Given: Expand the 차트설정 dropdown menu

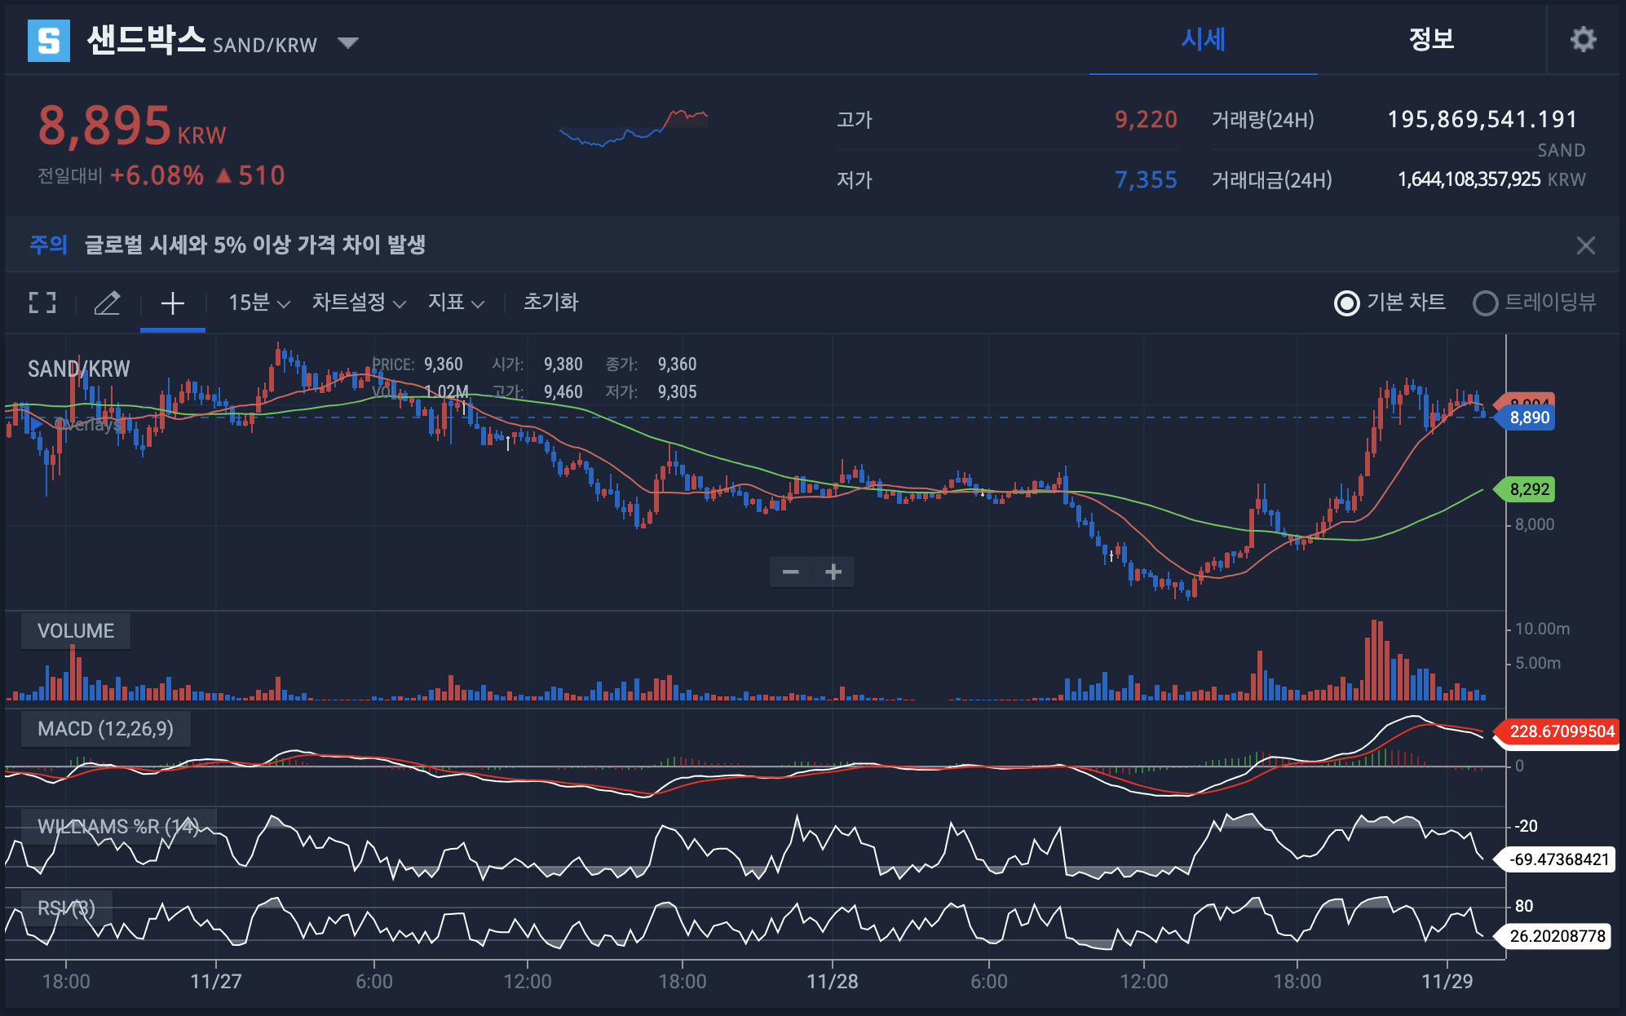Looking at the screenshot, I should coord(358,303).
